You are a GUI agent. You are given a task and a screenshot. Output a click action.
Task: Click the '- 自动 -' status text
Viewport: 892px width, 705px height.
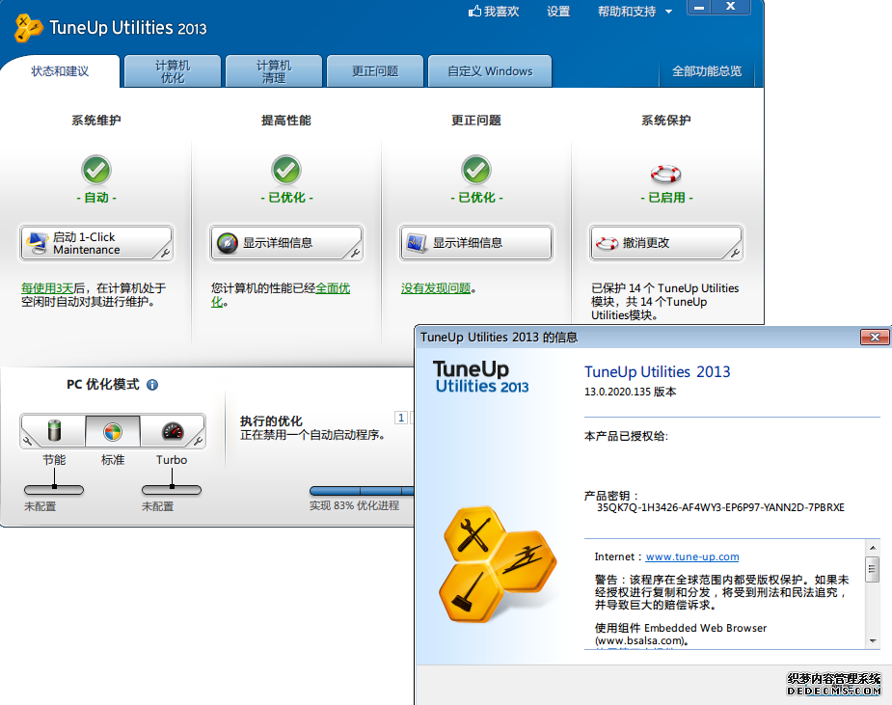point(96,198)
